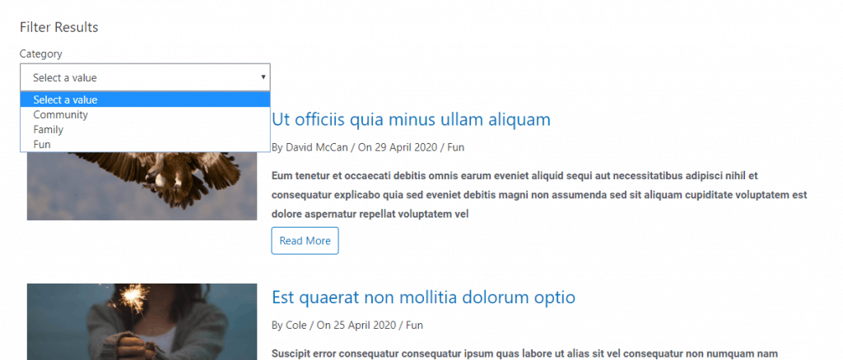Select Community from the category list
This screenshot has width=843, height=360.
tap(60, 115)
